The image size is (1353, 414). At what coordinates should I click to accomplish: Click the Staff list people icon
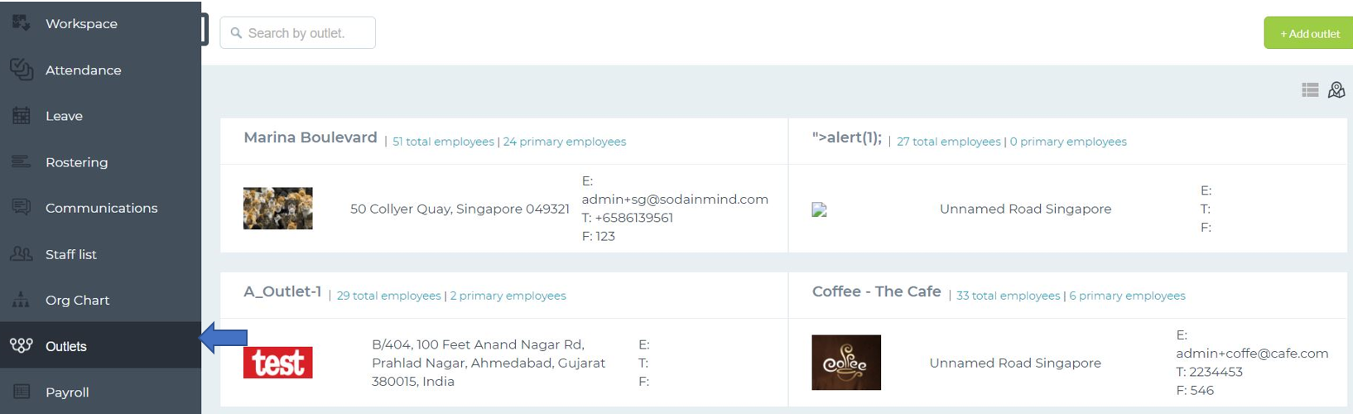pos(22,253)
